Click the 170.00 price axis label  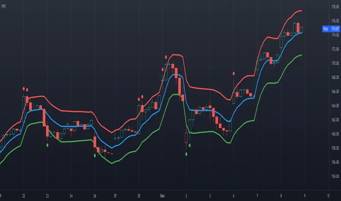pos(335,63)
